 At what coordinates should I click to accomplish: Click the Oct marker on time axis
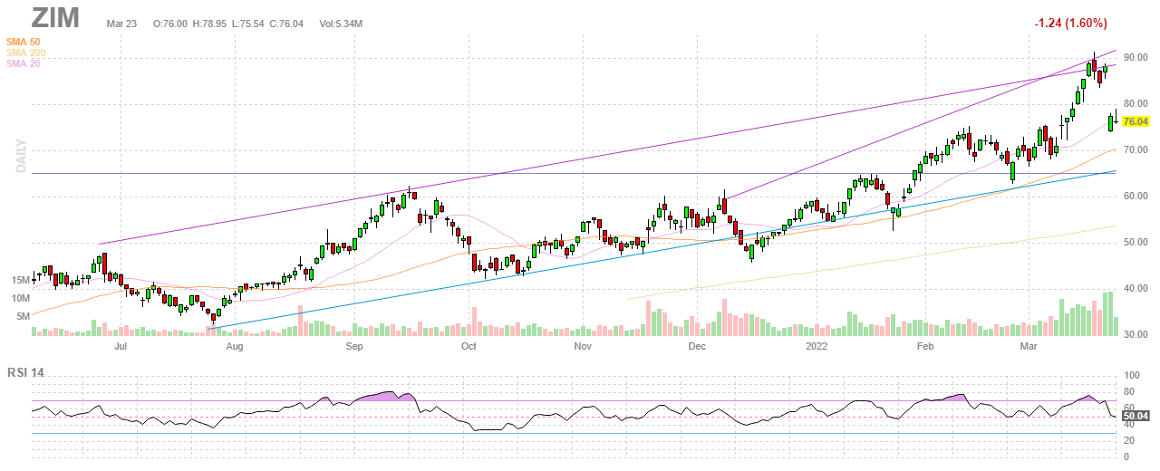468,346
